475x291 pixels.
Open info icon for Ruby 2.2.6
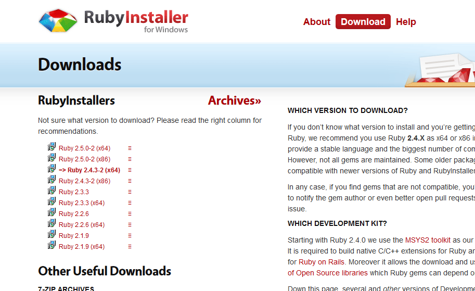click(130, 214)
